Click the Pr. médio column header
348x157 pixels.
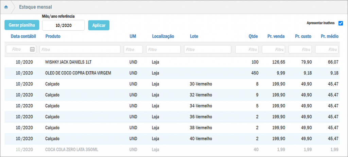tap(329, 36)
